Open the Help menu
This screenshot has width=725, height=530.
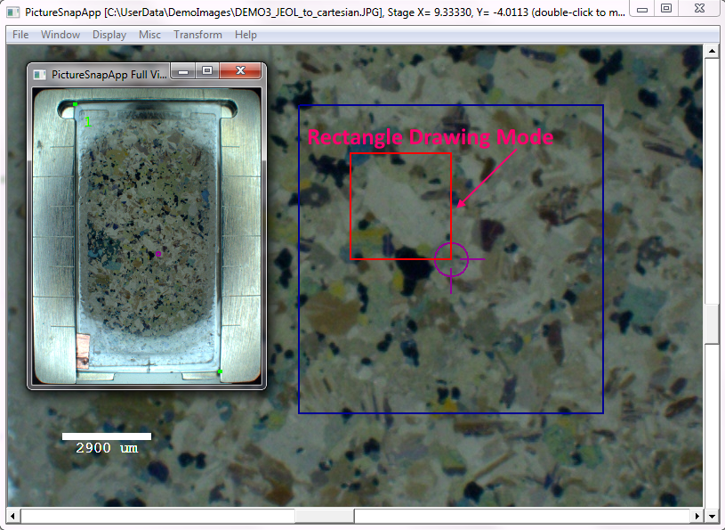[x=246, y=35]
